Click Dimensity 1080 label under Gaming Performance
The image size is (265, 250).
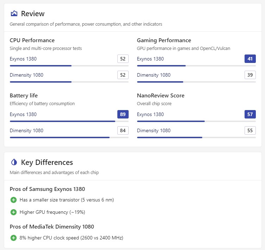tap(154, 75)
